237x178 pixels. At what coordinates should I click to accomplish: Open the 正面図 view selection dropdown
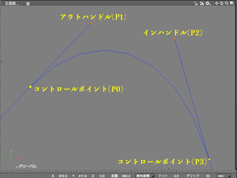pyautogui.click(x=12, y=4)
